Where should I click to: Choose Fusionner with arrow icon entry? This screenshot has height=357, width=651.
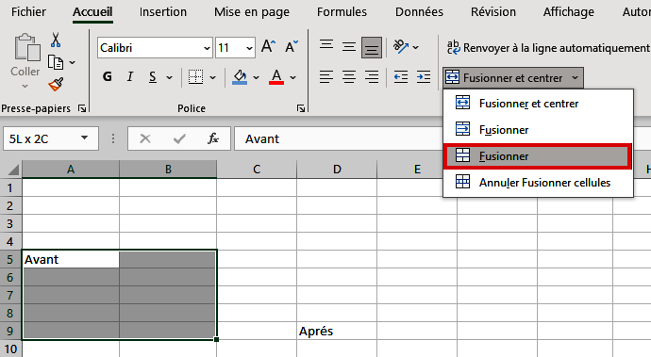538,130
